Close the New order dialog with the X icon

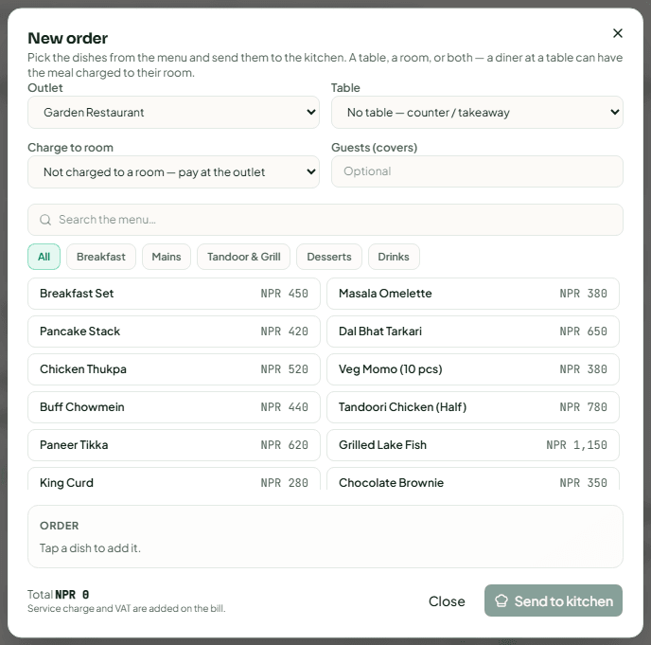click(617, 33)
